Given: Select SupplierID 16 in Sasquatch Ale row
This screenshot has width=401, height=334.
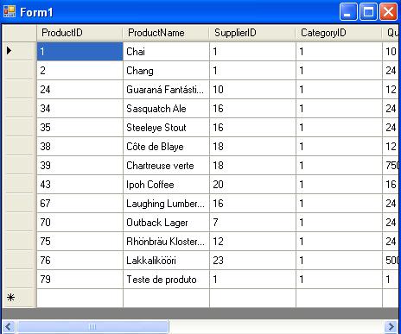Looking at the screenshot, I should [252, 108].
